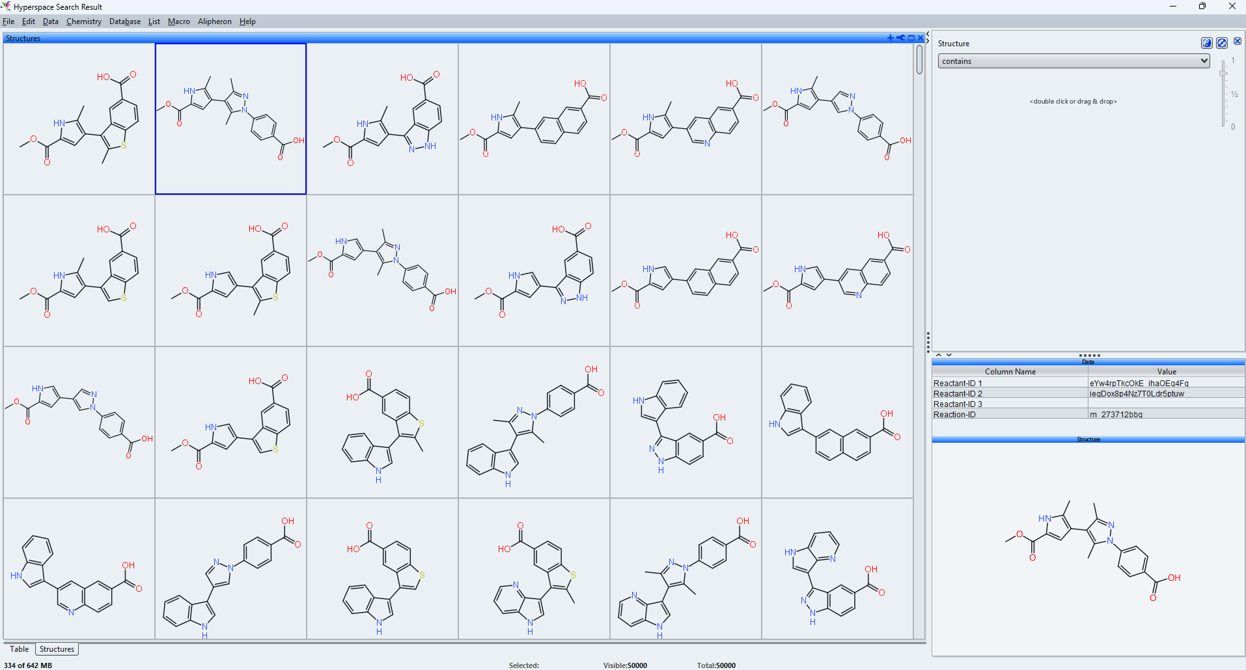Close the Structures view panel
Viewport: 1246px width, 670px height.
click(921, 38)
